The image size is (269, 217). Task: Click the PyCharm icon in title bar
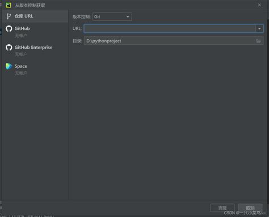(9, 5)
